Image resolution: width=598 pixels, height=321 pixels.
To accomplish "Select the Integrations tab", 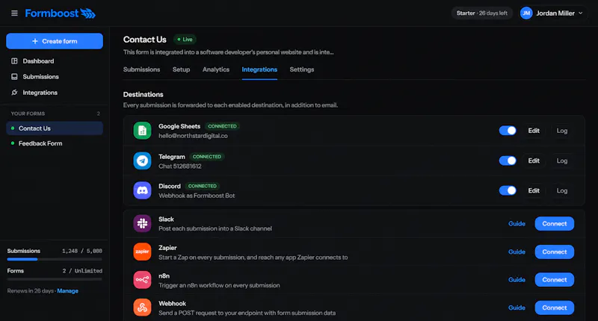I will pos(259,69).
